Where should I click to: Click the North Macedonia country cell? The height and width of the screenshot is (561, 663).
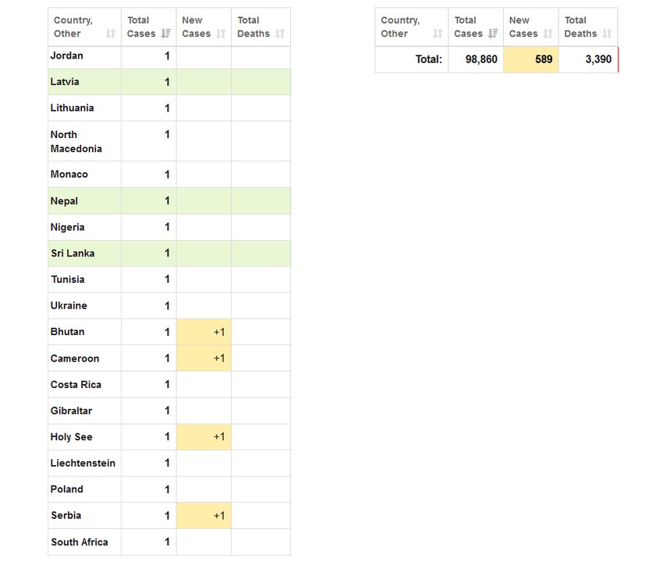(x=76, y=141)
